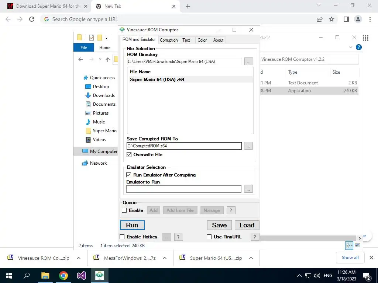Expand the Explorer ribbon with the chevron

click(x=351, y=47)
